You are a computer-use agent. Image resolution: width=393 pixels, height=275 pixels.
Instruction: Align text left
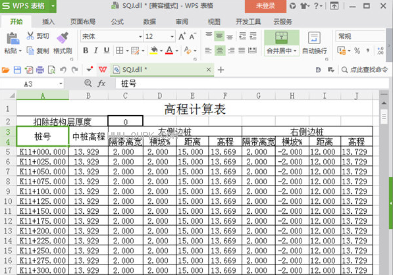208,51
